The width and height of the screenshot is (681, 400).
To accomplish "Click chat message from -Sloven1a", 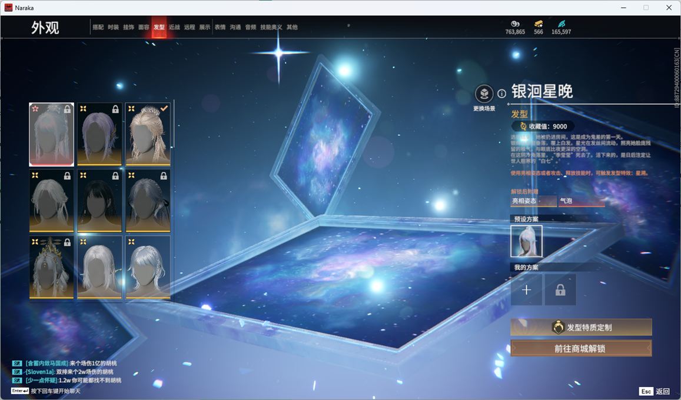I will click(63, 372).
